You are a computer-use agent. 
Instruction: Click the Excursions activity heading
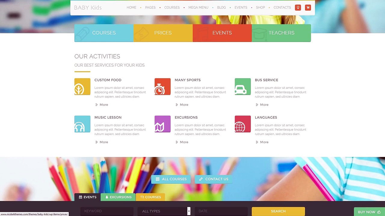click(x=186, y=117)
